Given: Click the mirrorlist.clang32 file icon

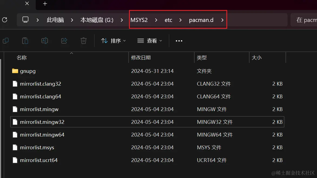Looking at the screenshot, I should (15, 84).
